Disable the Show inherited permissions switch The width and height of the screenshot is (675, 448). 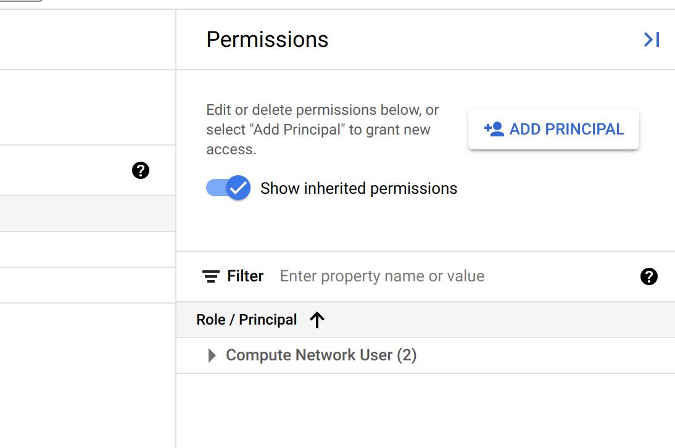click(x=228, y=188)
